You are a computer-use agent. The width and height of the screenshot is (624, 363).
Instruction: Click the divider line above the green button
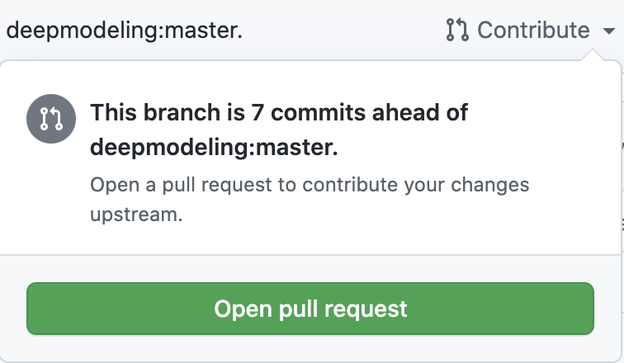(312, 255)
